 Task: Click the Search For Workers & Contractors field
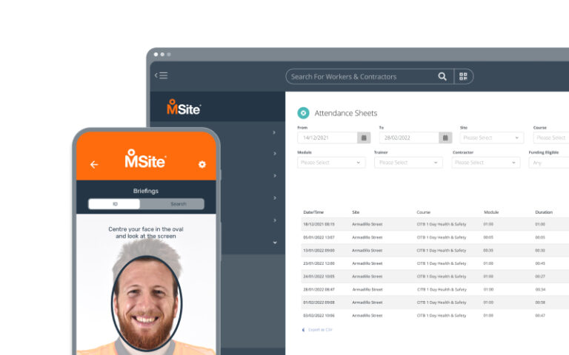[x=362, y=76]
